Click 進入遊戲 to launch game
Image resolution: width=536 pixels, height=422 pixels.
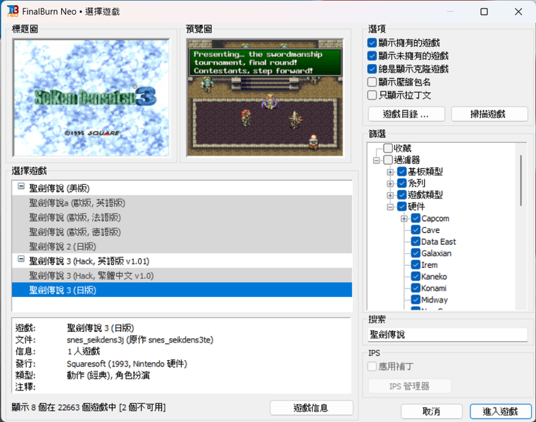point(501,411)
